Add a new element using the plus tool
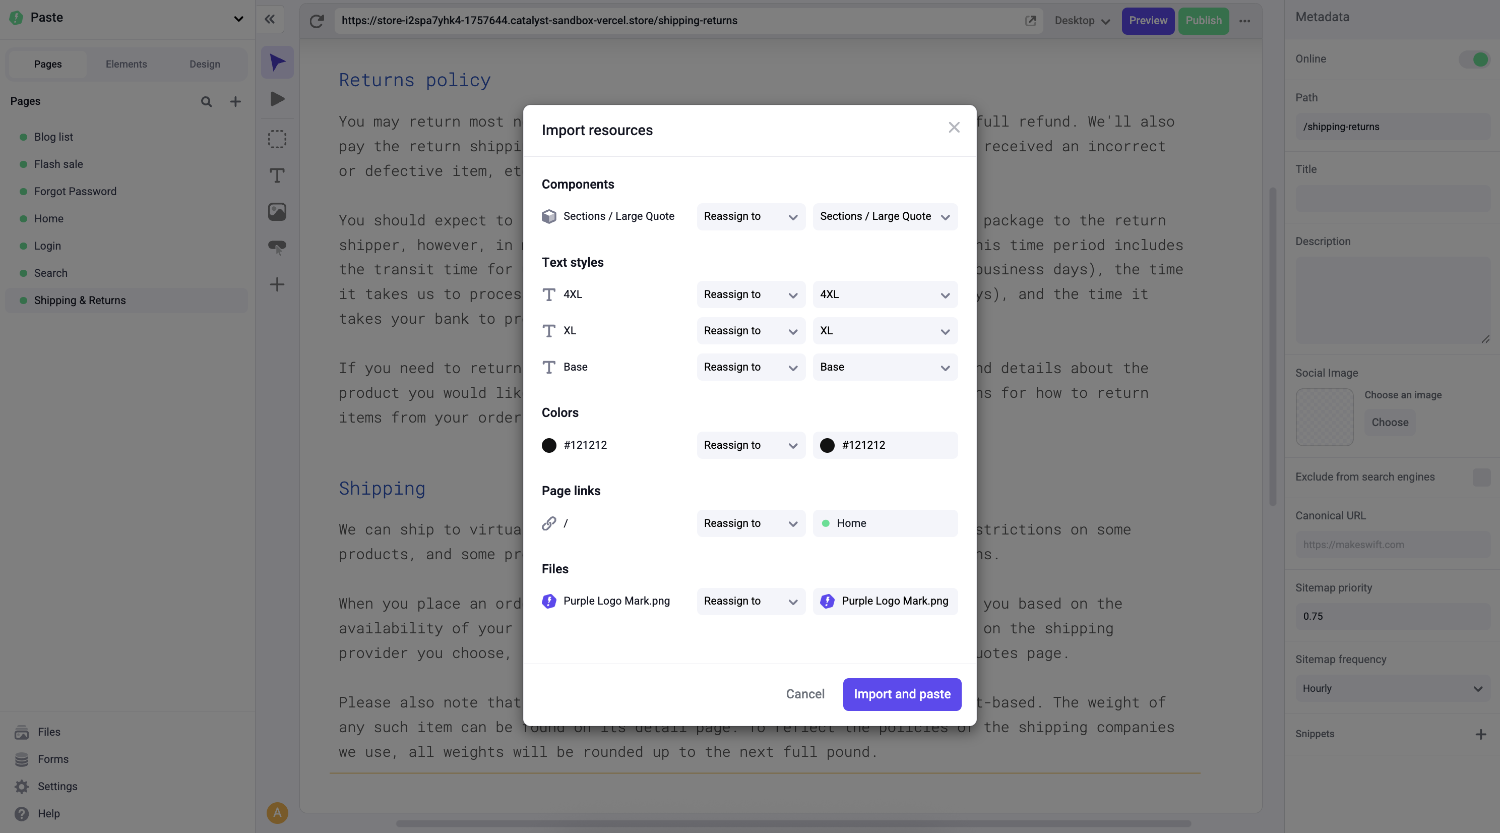Image resolution: width=1500 pixels, height=833 pixels. pyautogui.click(x=277, y=285)
